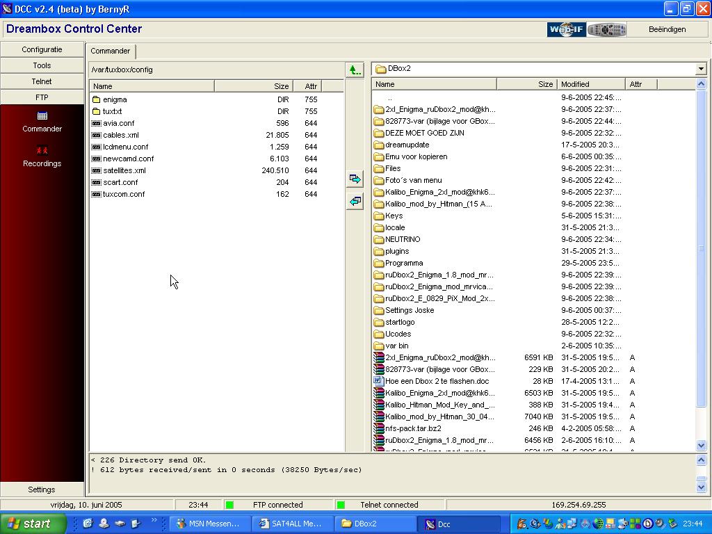Click the Beëindigen button

coord(667,29)
